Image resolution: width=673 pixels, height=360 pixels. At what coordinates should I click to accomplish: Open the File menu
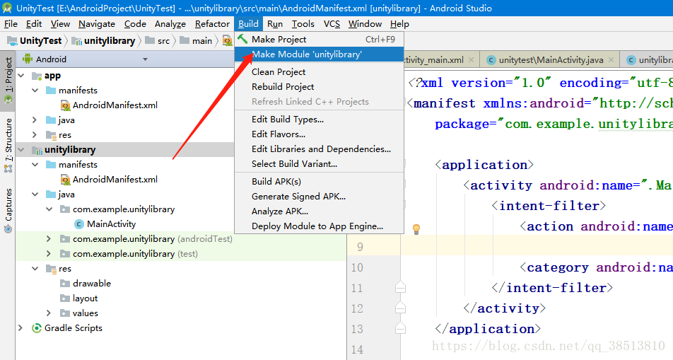(11, 24)
